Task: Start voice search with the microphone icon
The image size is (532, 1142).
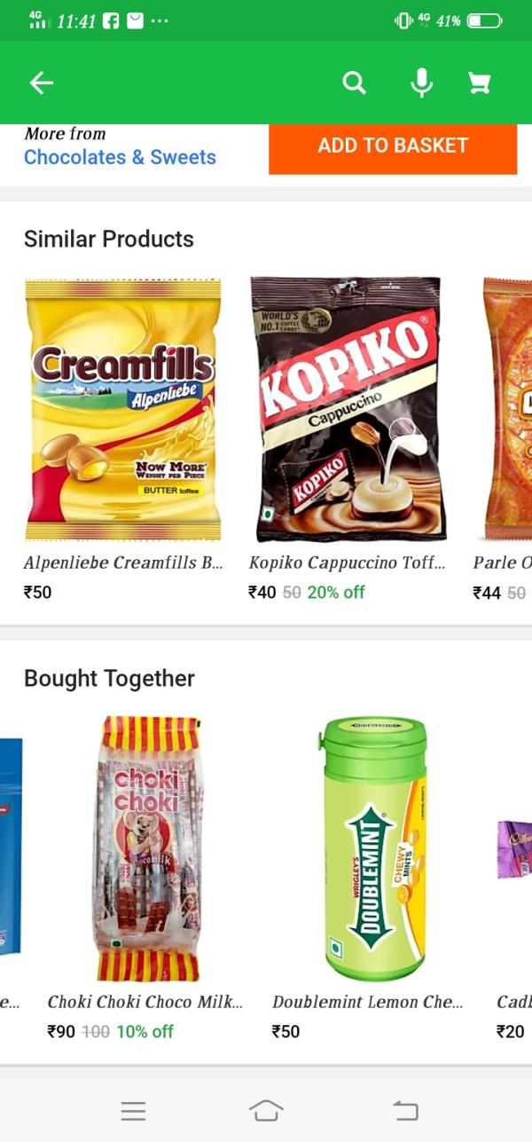Action: 422,83
